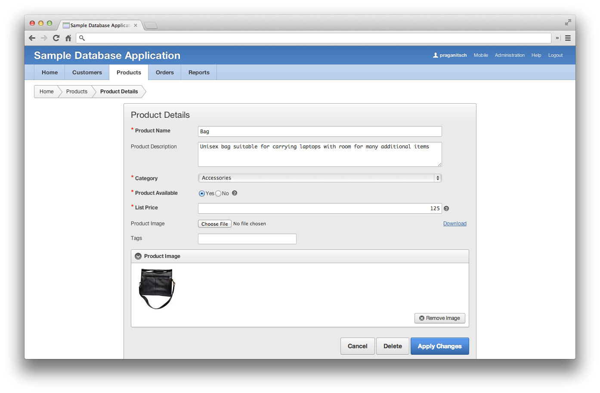
Task: Reload the page with the refresh icon
Action: [x=56, y=38]
